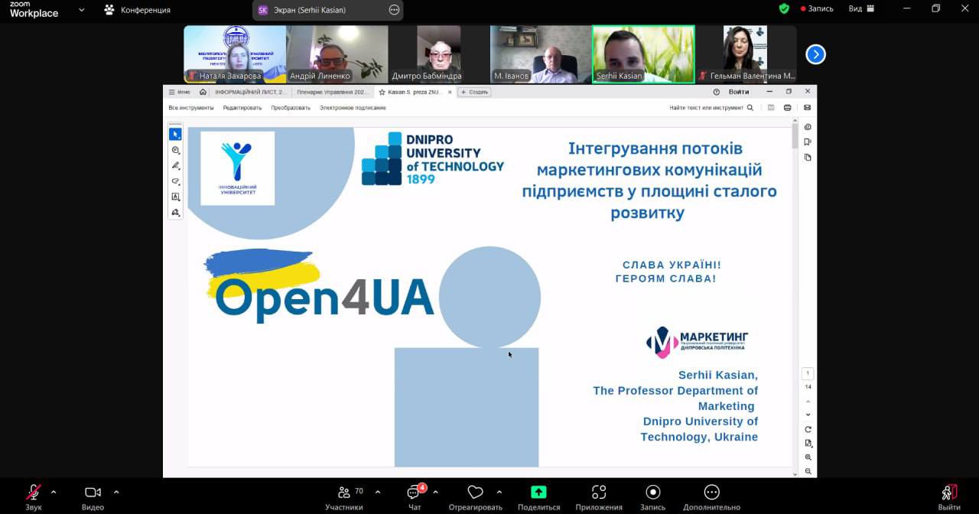Viewport: 979px width, 514px height.
Task: Select Serhii Kasian video thumbnail
Action: (x=643, y=54)
